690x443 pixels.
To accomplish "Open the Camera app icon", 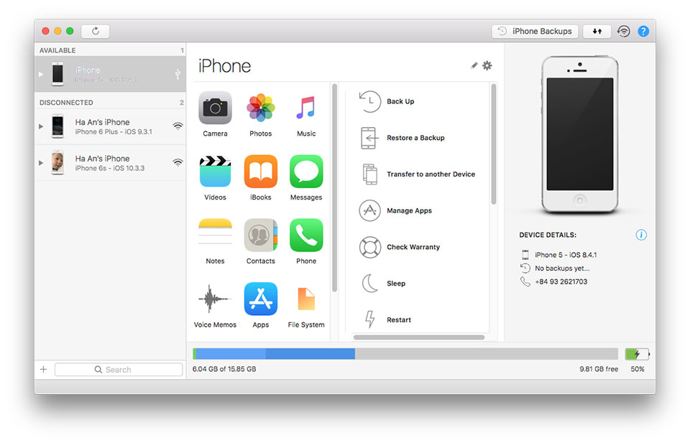I will pos(215,108).
